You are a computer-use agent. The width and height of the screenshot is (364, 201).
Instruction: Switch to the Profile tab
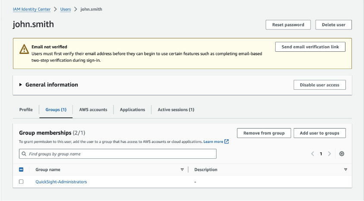click(x=26, y=110)
